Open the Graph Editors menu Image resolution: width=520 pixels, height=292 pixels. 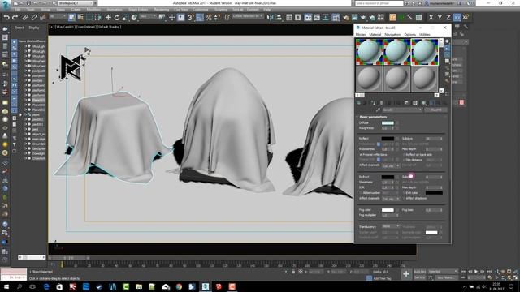(138, 10)
